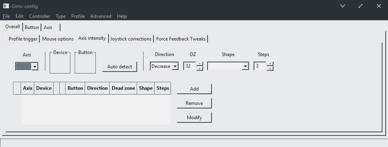Open the Force Feedback Tweaks tab
This screenshot has height=147, width=388.
[x=181, y=39]
